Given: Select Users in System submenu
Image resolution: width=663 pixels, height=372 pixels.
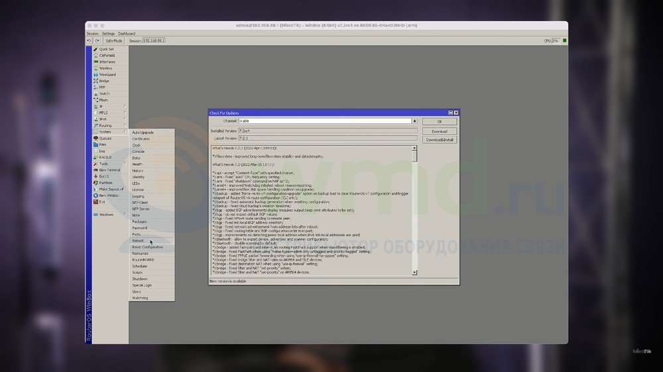Looking at the screenshot, I should [151, 291].
